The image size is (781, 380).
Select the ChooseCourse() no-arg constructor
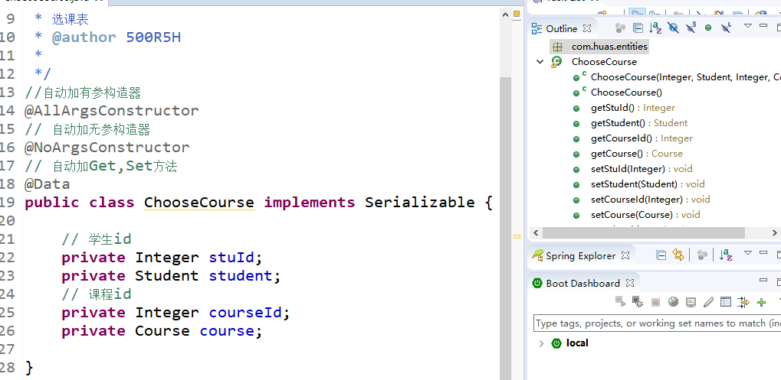626,93
